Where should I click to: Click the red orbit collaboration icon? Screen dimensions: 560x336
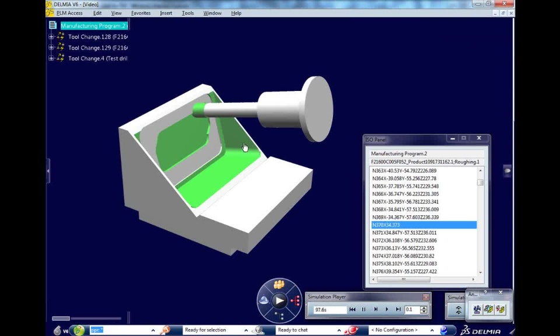coord(351,330)
